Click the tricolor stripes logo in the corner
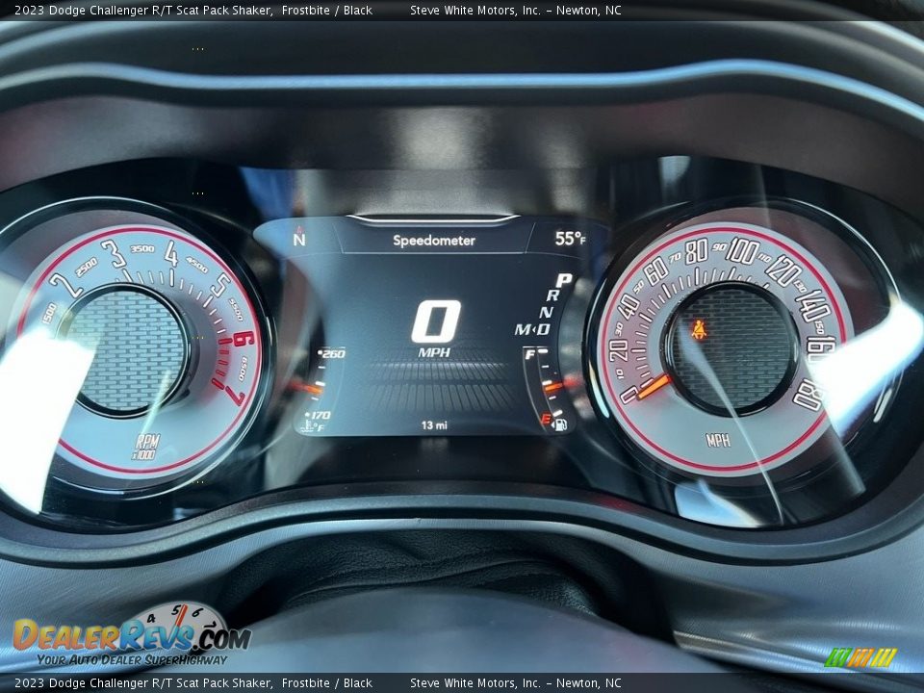This screenshot has height=693, width=924. pos(860,657)
